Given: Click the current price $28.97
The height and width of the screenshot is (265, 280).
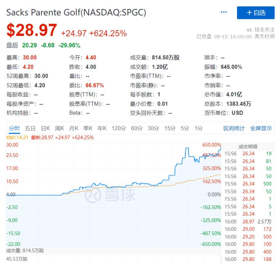Looking at the screenshot, I should (32, 30).
